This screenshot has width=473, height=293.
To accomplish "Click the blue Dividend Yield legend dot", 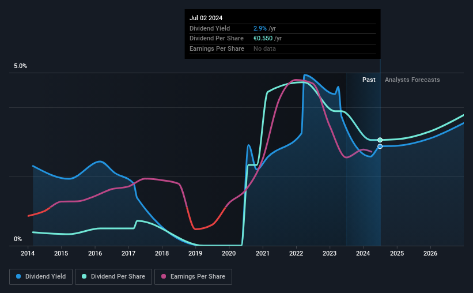I will click(x=18, y=276).
